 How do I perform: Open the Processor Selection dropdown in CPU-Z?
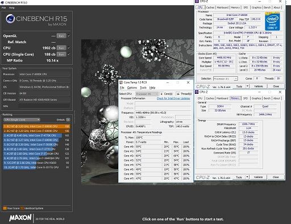(x=226, y=78)
